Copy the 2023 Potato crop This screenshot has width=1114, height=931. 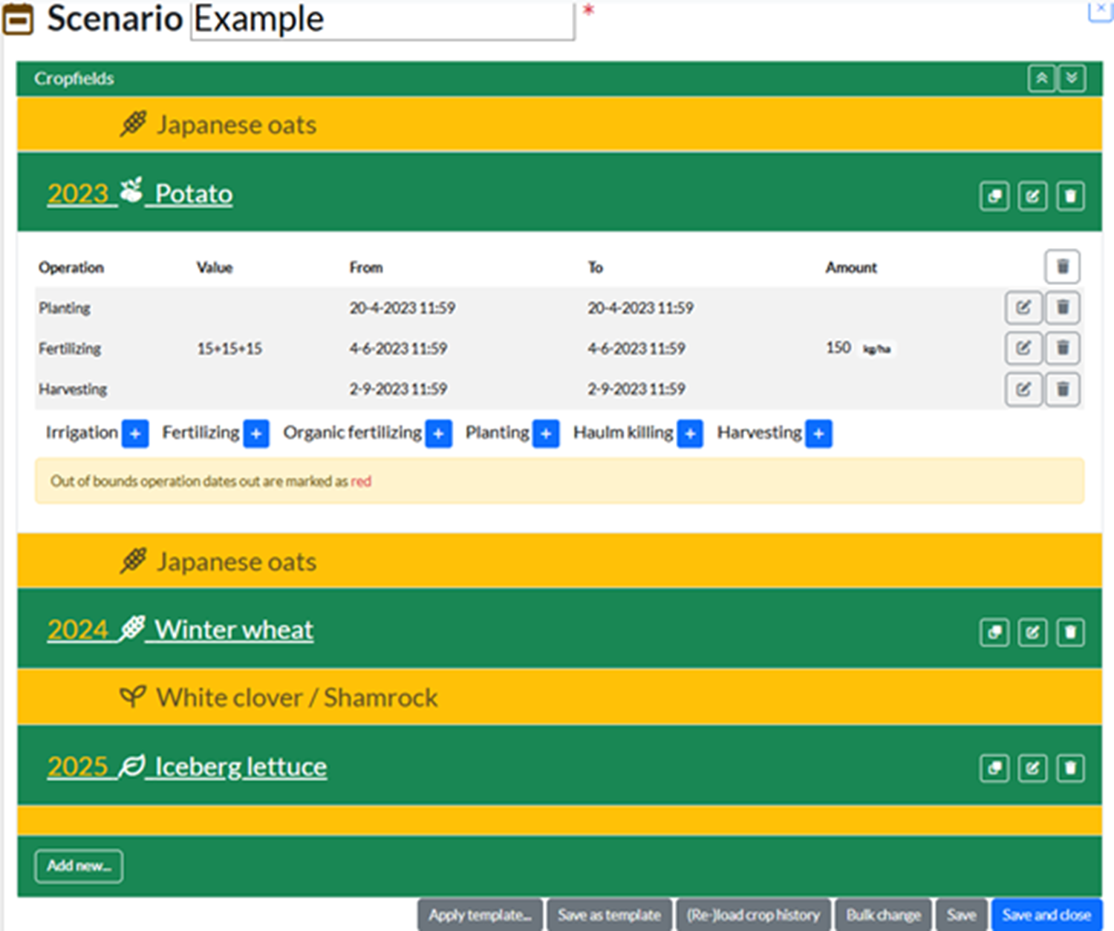[x=994, y=196]
